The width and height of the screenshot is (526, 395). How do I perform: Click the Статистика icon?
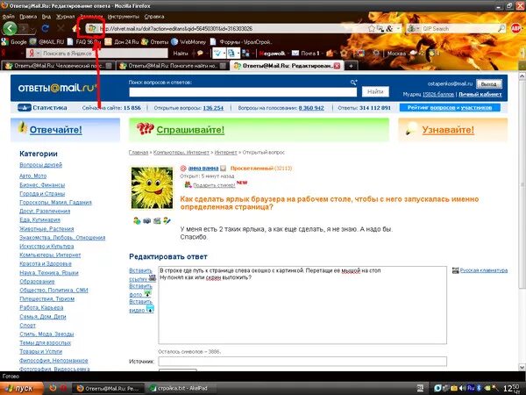point(25,108)
